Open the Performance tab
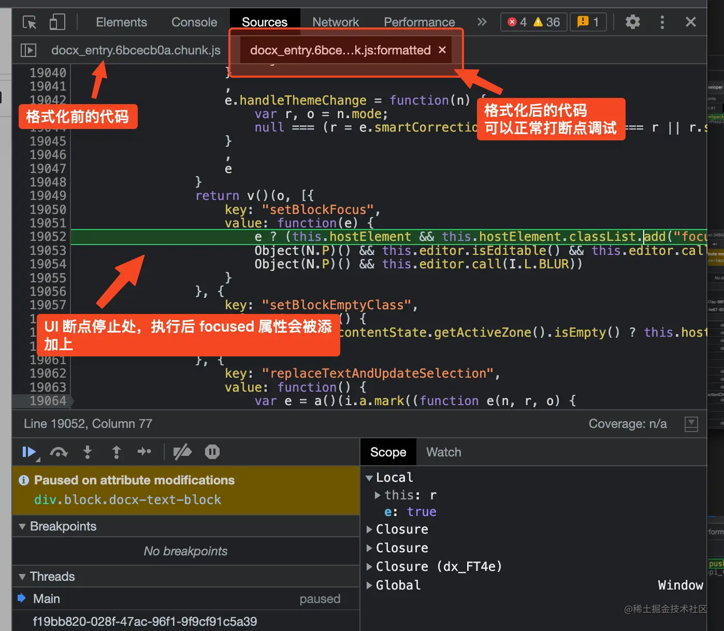The height and width of the screenshot is (631, 724). point(419,22)
